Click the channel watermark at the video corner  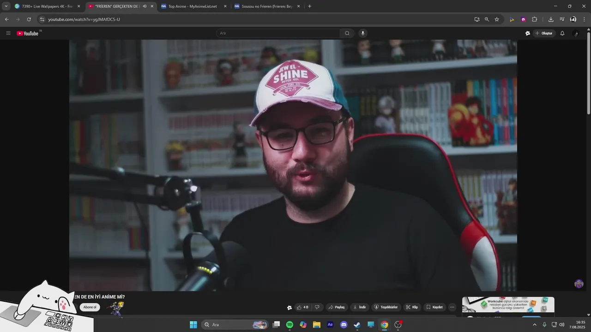pyautogui.click(x=579, y=284)
